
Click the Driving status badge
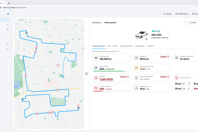click(156, 31)
